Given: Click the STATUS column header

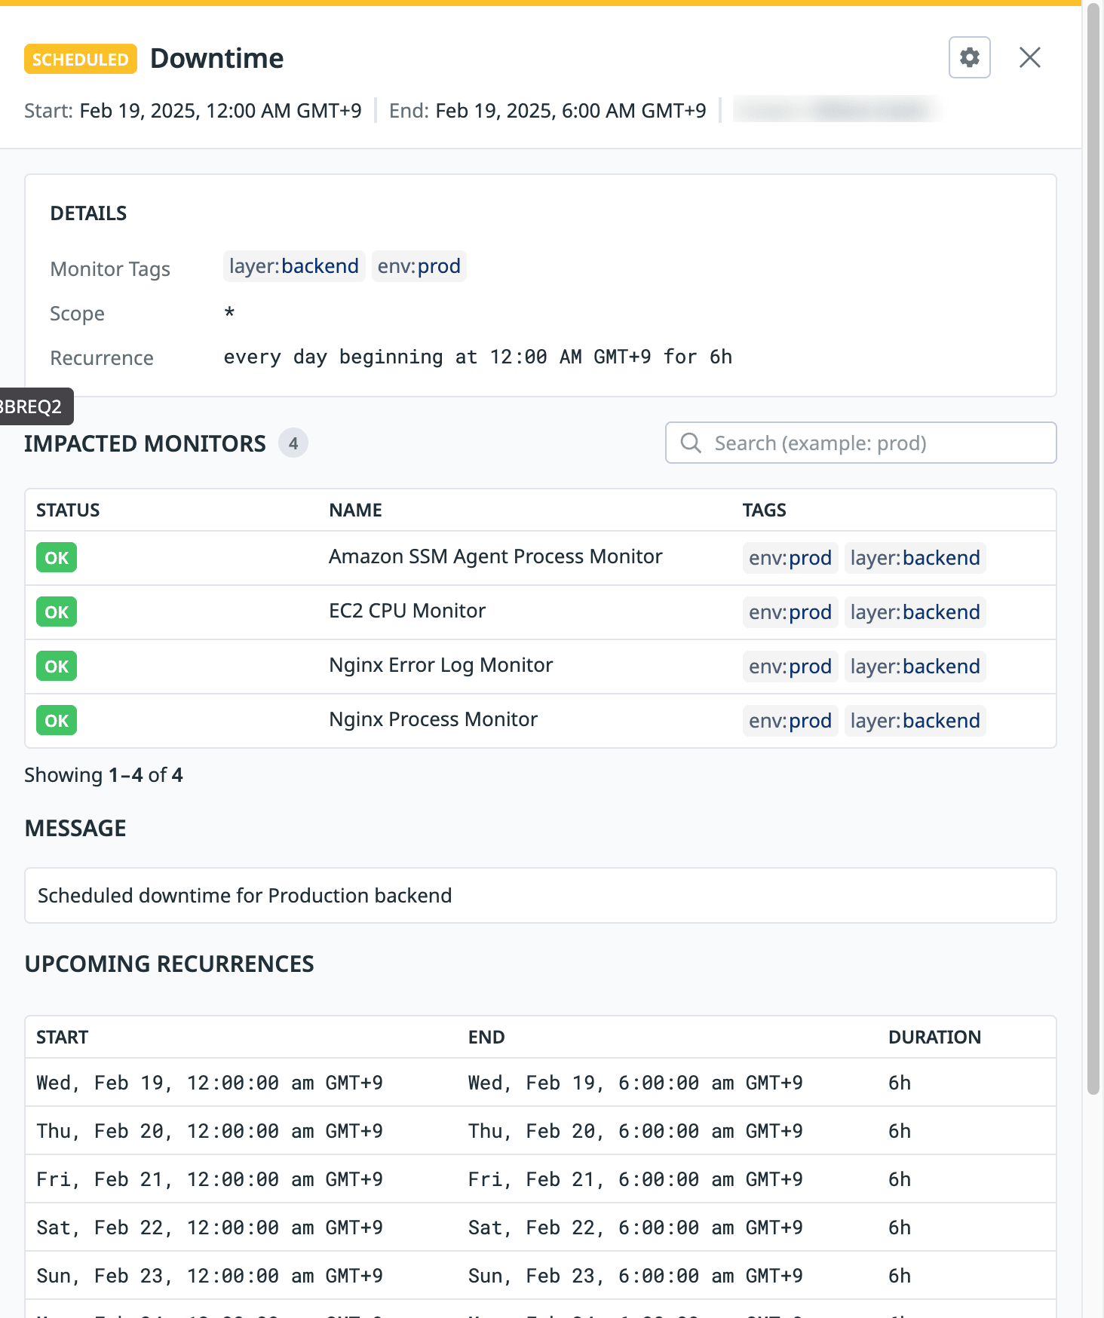Looking at the screenshot, I should tap(68, 510).
